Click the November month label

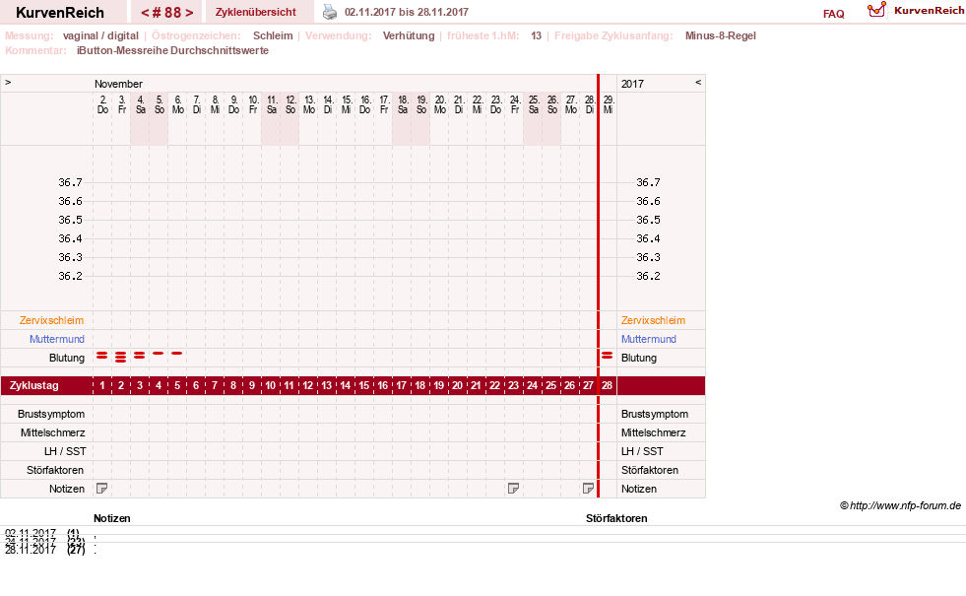point(118,84)
